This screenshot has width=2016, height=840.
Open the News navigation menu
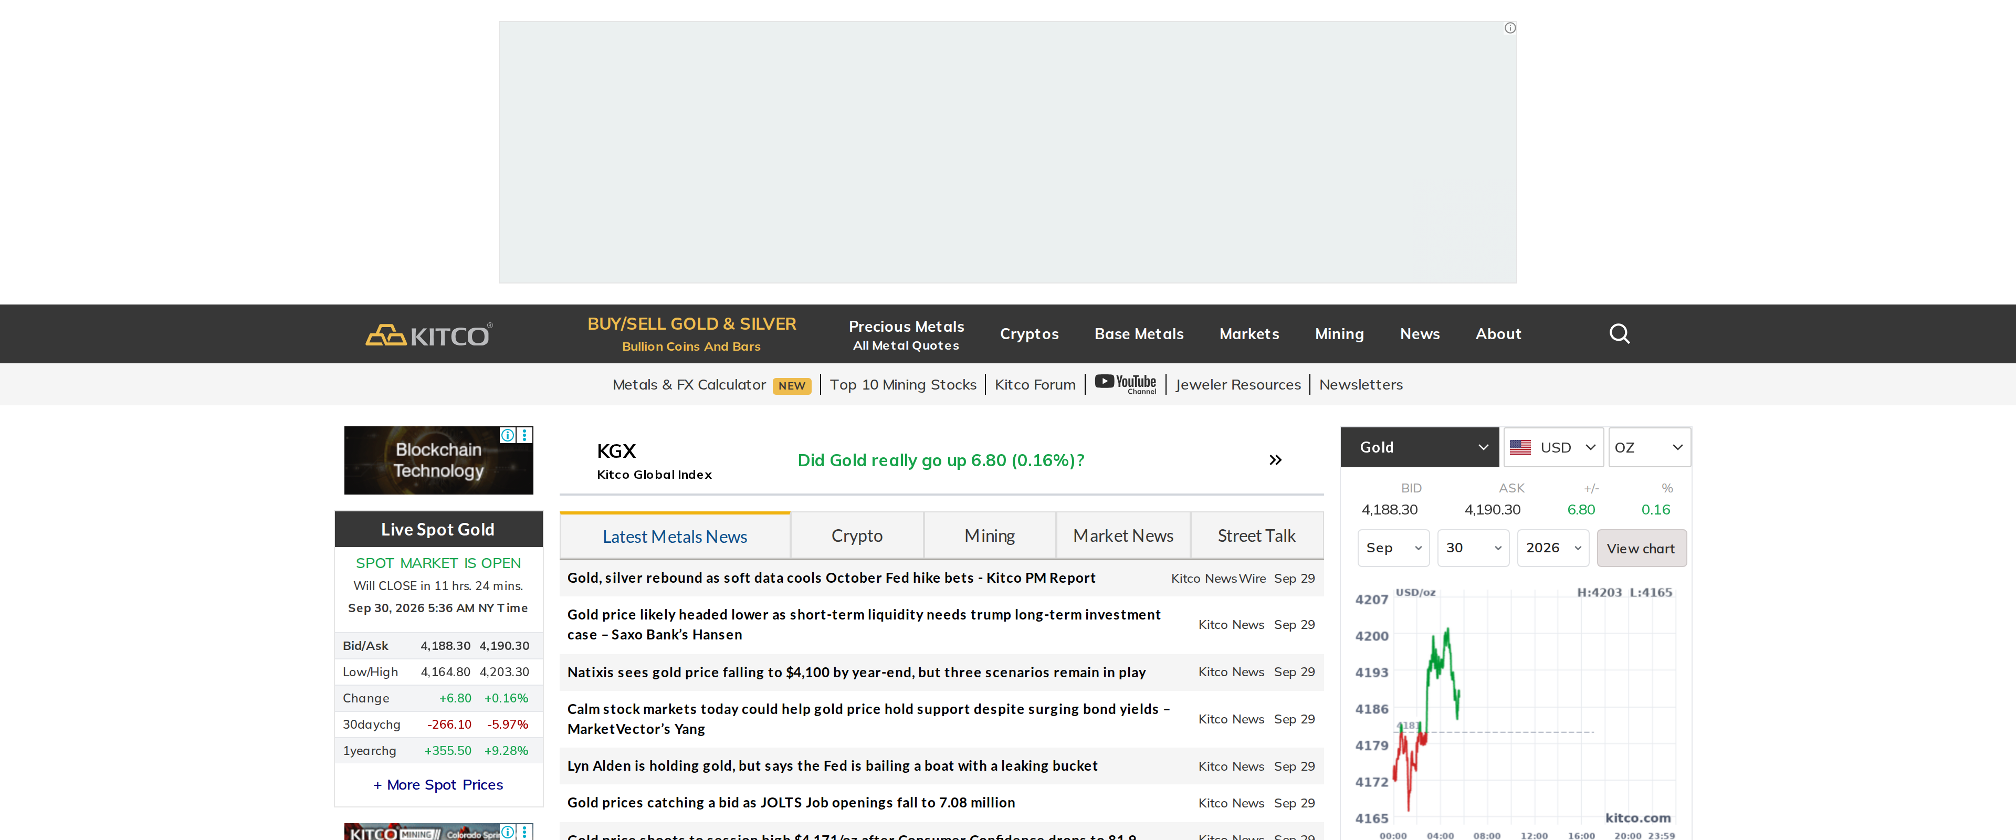(1420, 334)
